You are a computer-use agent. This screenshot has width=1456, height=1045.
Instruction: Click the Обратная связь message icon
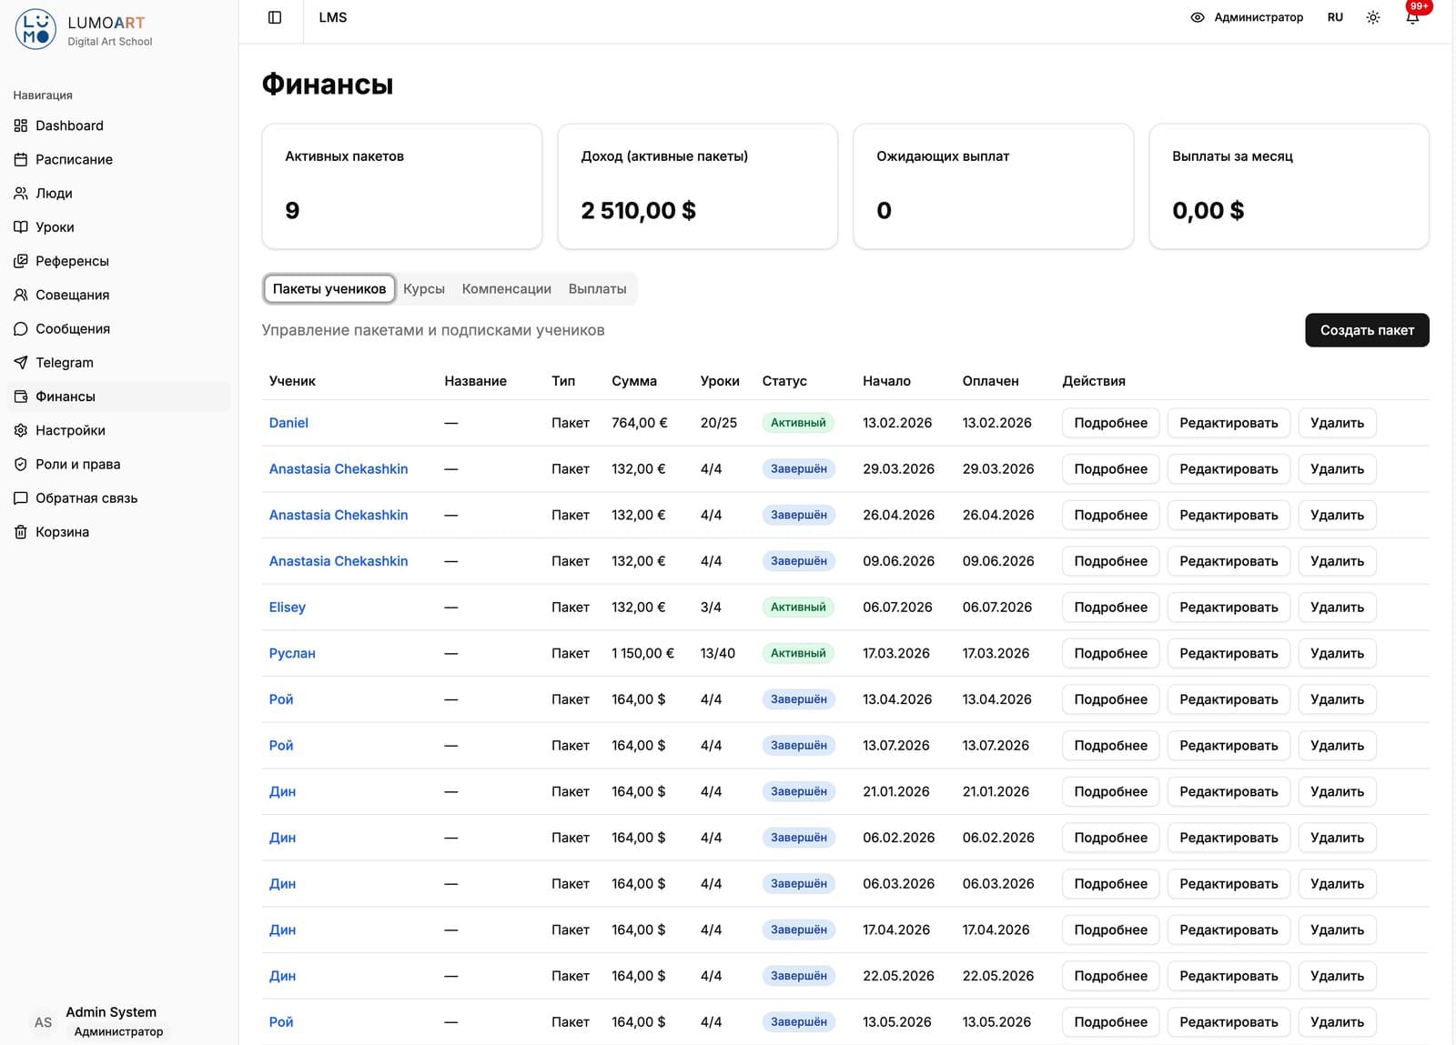pyautogui.click(x=20, y=498)
